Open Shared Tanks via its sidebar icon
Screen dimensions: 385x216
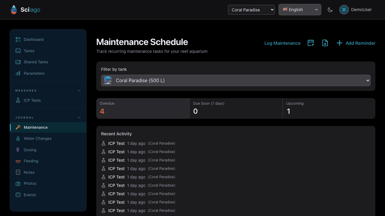(x=18, y=62)
